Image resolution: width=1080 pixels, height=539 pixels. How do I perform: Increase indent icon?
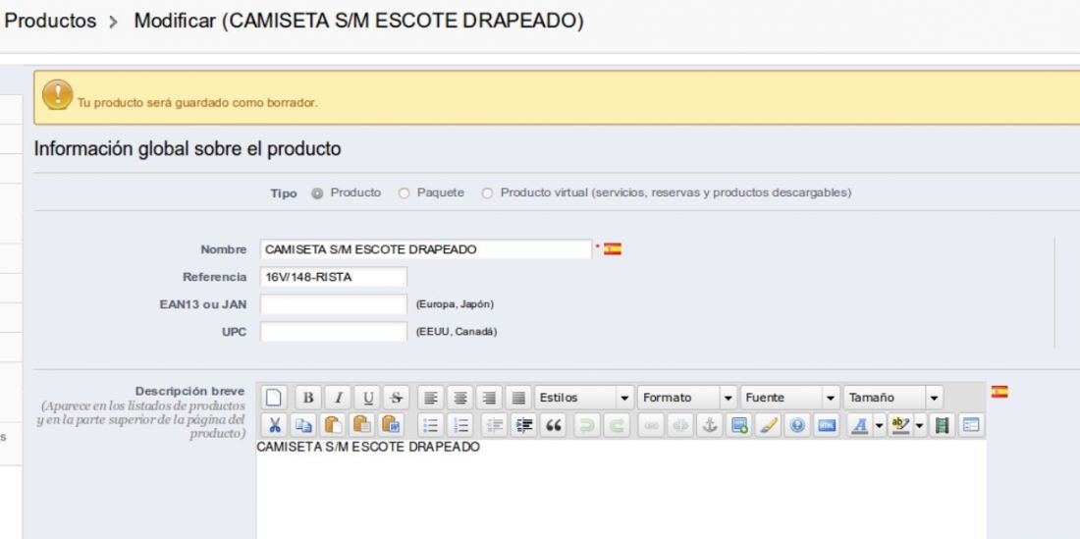pyautogui.click(x=523, y=425)
